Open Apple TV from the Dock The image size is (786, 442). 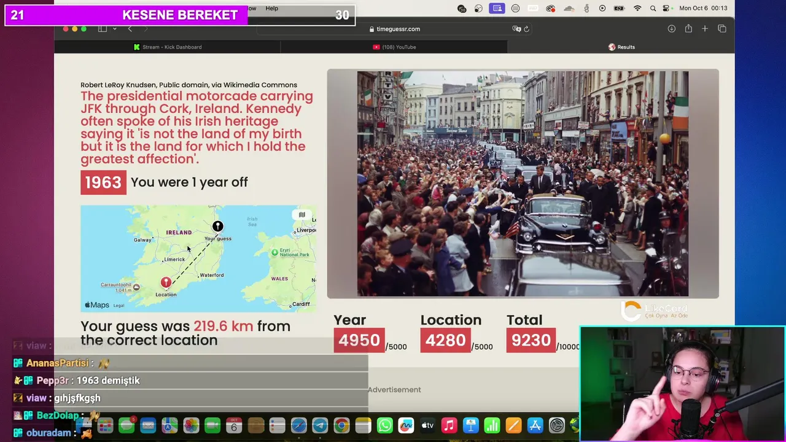coord(427,425)
